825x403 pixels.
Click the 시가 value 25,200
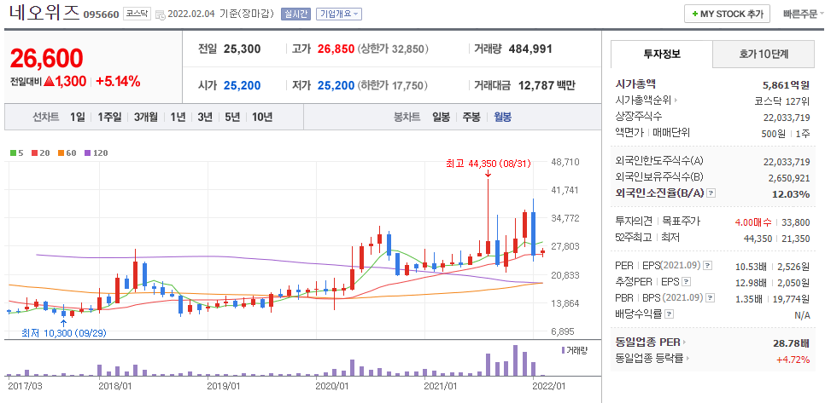(242, 85)
